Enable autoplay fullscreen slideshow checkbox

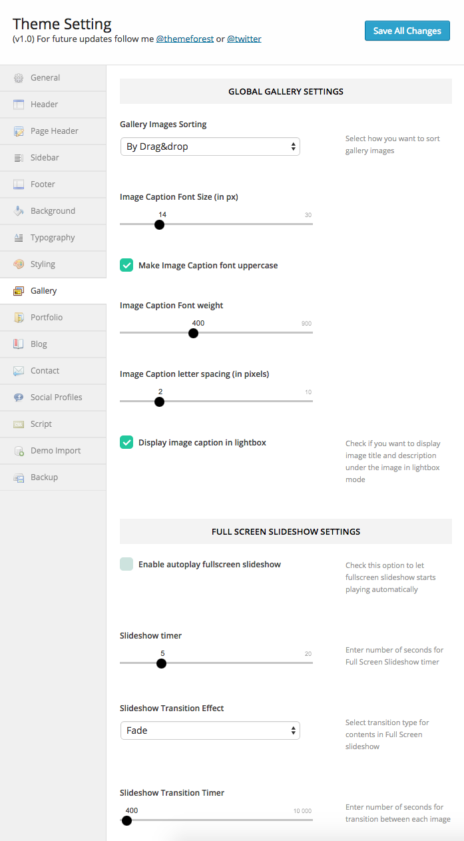coord(126,564)
